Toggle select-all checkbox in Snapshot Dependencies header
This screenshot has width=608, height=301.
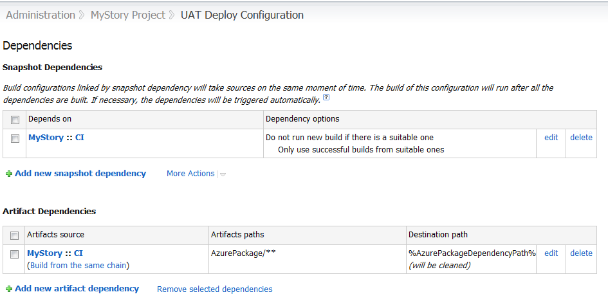click(x=15, y=120)
